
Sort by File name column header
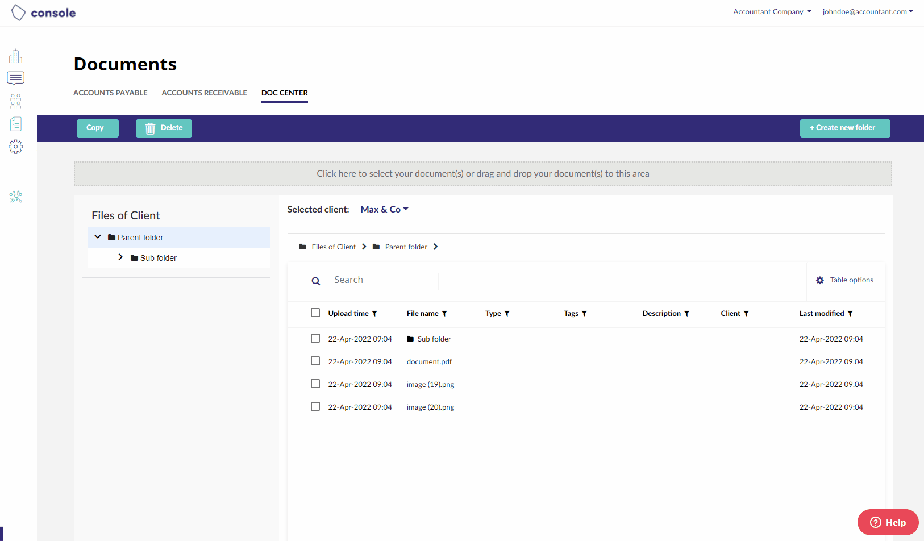click(x=422, y=314)
